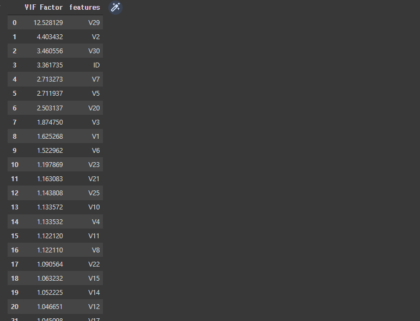Click feature cell V11

click(94, 236)
